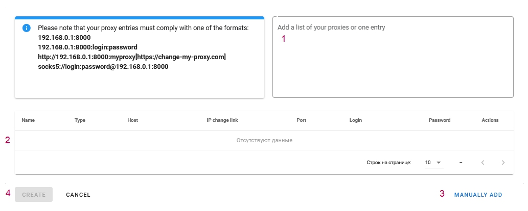Cancel the proxy creation dialog
The height and width of the screenshot is (211, 528).
tap(78, 195)
